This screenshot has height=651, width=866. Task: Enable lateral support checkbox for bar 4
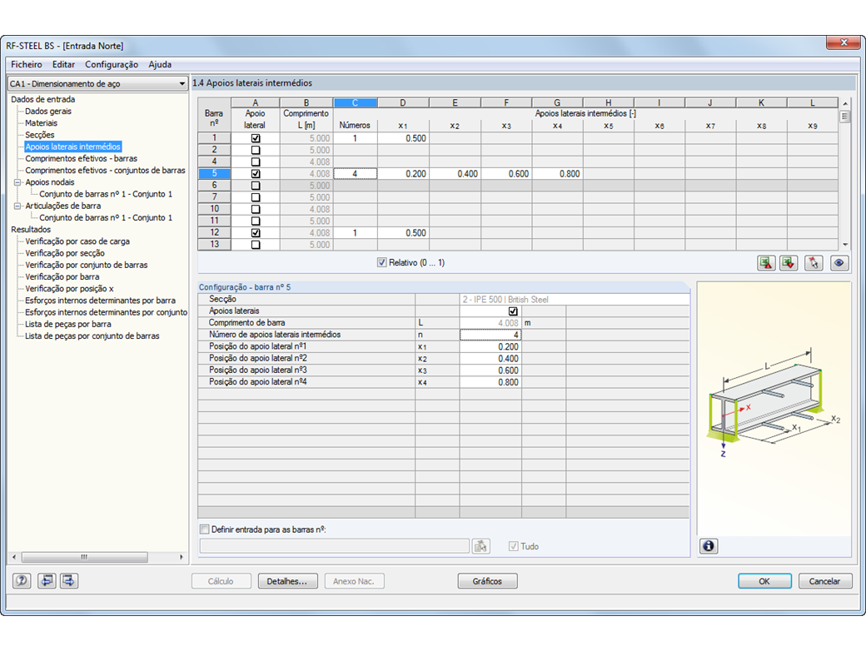[255, 162]
